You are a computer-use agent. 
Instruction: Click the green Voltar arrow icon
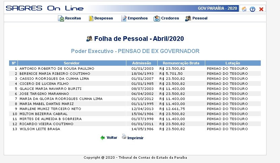pyautogui.click(x=102, y=138)
